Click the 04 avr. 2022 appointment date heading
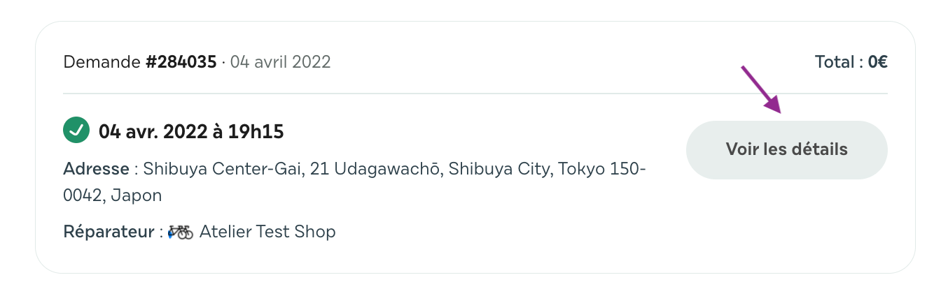 147,131
